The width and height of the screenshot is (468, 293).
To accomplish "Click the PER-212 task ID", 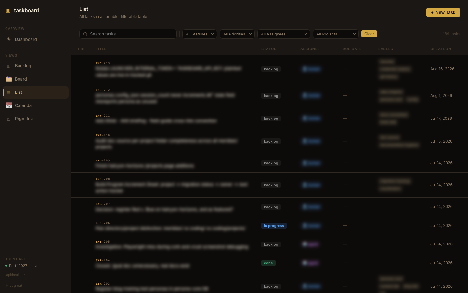I will pyautogui.click(x=103, y=90).
